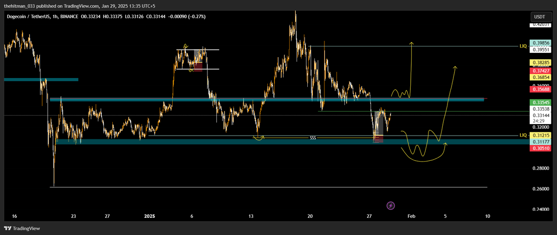
Task: Click the 20 date label on time axis
Action: [x=310, y=216]
